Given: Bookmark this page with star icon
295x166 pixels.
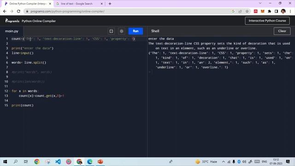Looking at the screenshot, I should click(247, 11).
